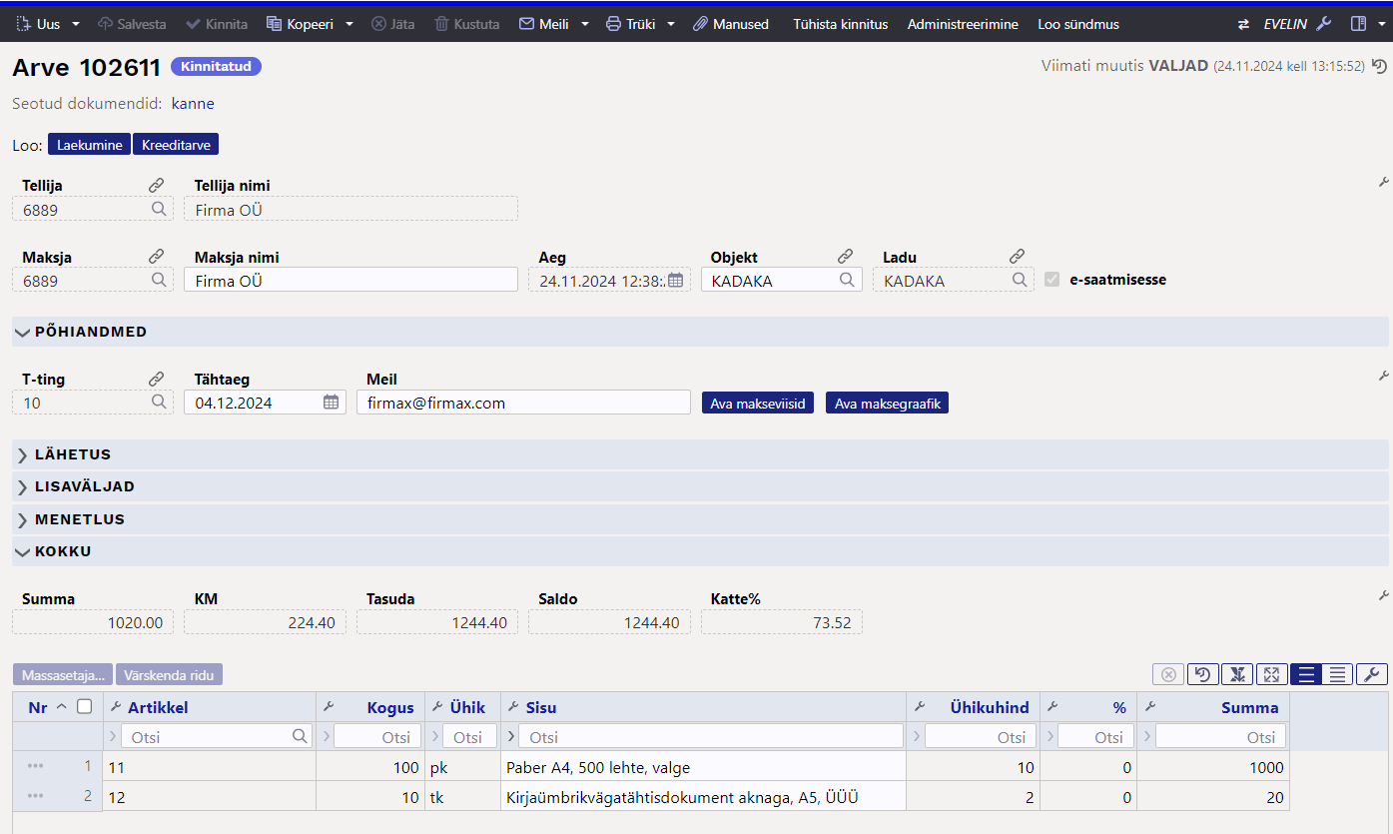This screenshot has height=834, width=1393.
Task: Click the disabled circled-X icon above the table
Action: pyautogui.click(x=1168, y=674)
